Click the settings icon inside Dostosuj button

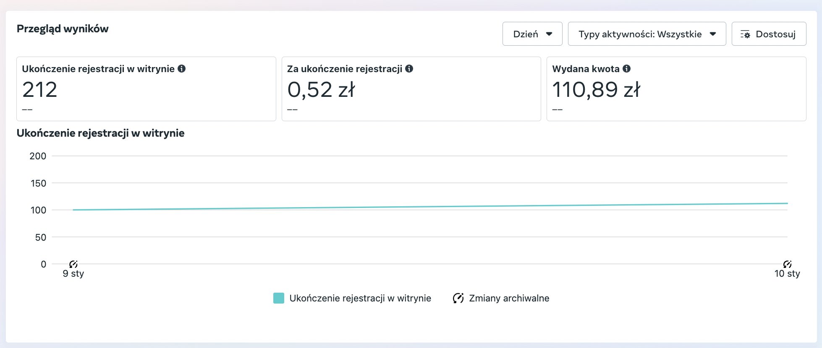tap(745, 34)
